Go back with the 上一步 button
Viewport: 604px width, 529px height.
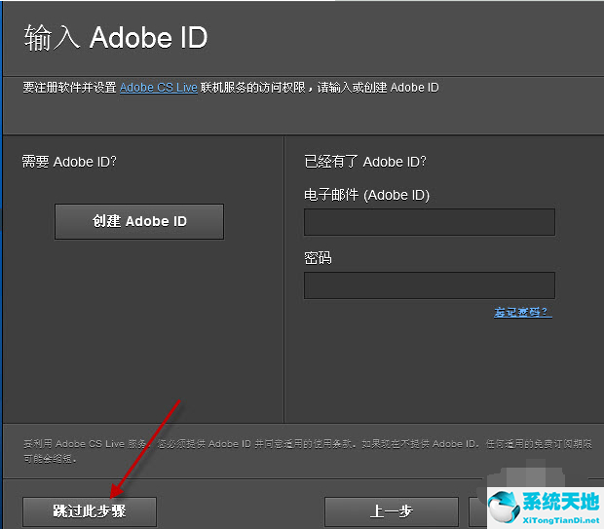[392, 511]
